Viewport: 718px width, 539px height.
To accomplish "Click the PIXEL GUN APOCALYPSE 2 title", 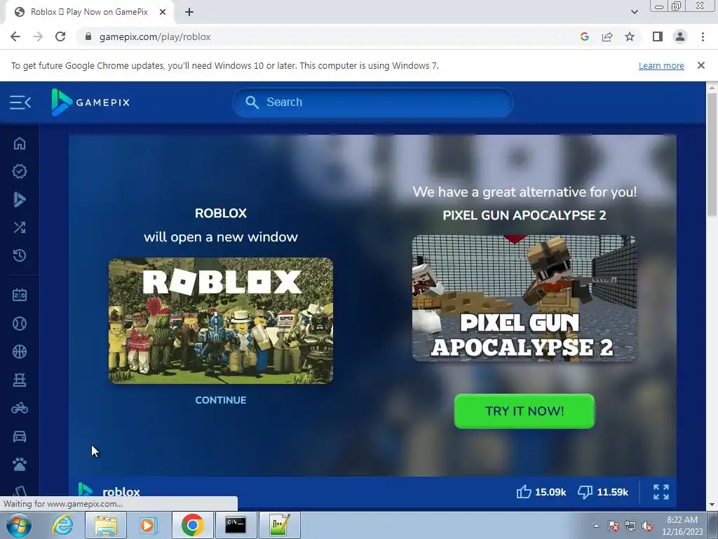I will pos(524,215).
